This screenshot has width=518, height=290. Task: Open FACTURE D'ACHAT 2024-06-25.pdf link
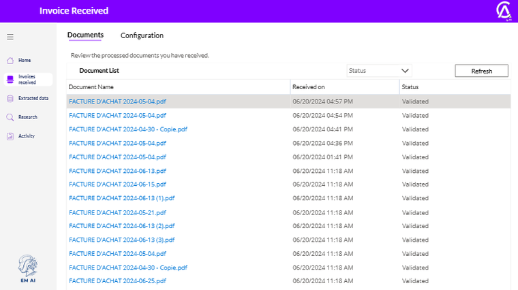pyautogui.click(x=117, y=281)
